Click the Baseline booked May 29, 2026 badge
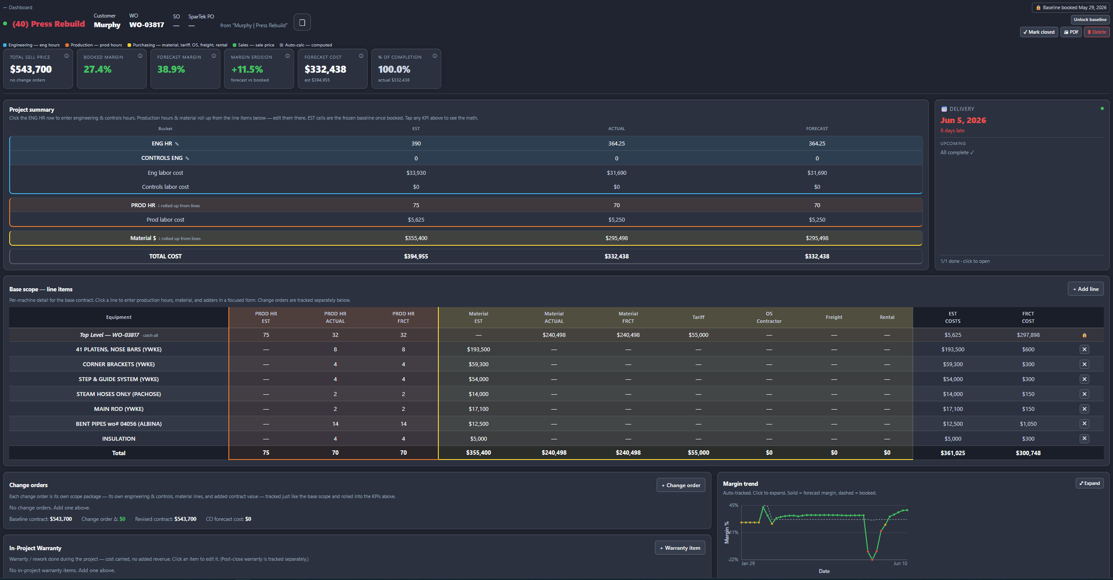The width and height of the screenshot is (1113, 580). (1070, 7)
